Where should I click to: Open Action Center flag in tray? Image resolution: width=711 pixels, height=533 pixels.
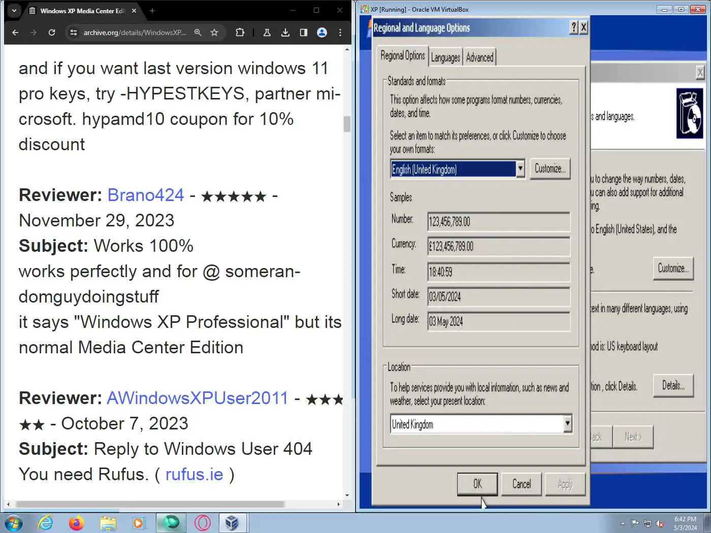635,523
